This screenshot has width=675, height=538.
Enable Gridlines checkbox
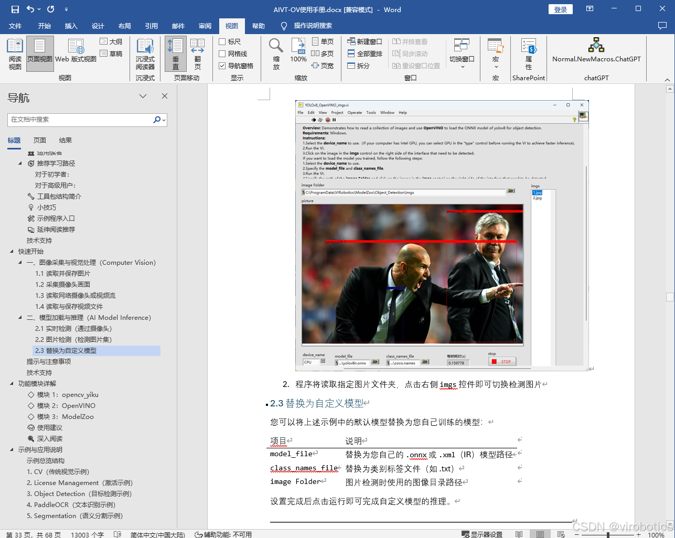(x=233, y=53)
